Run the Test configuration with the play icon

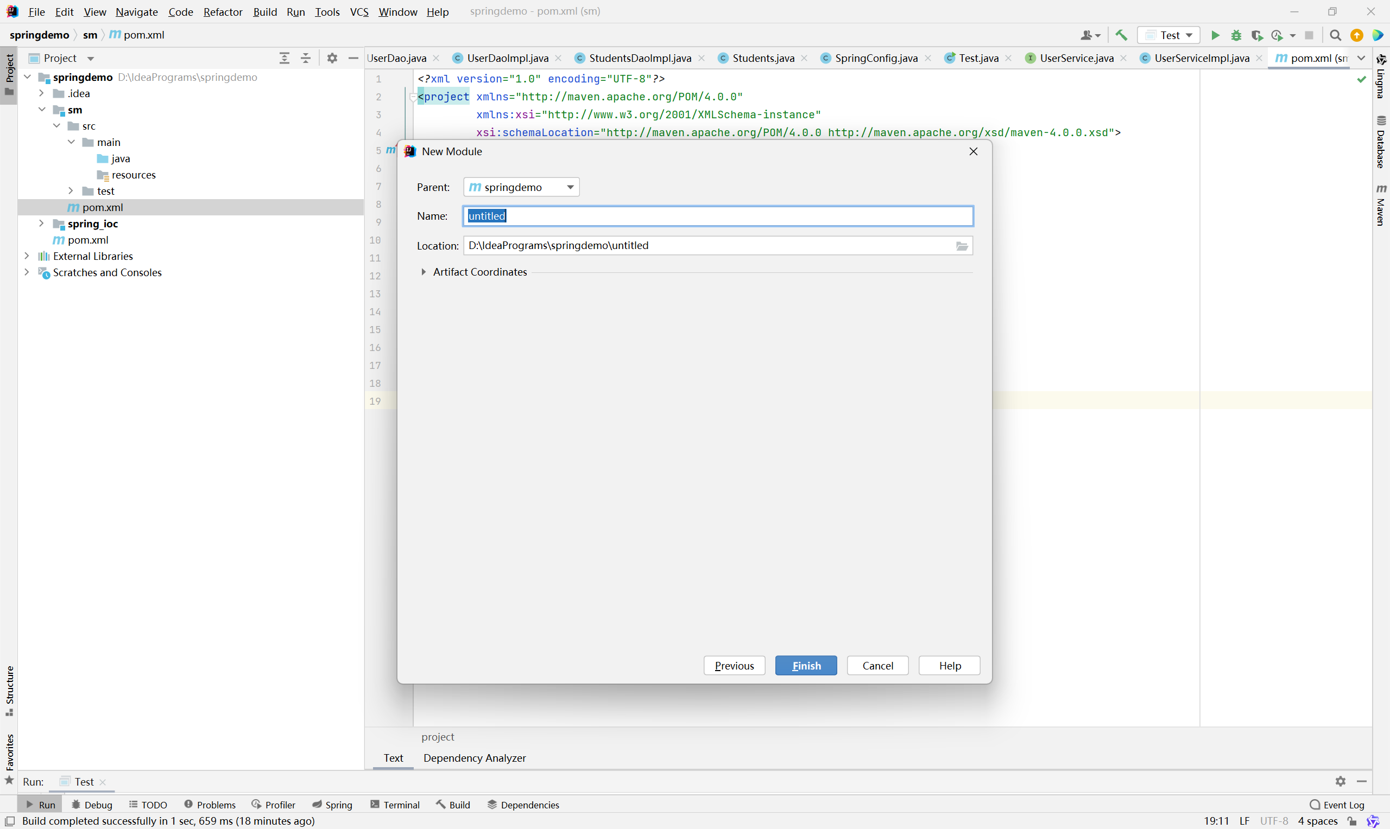click(1215, 35)
